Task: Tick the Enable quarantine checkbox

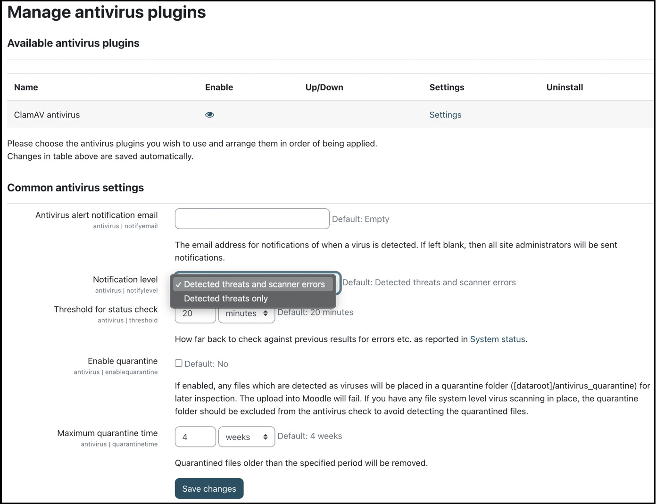Action: [x=179, y=363]
